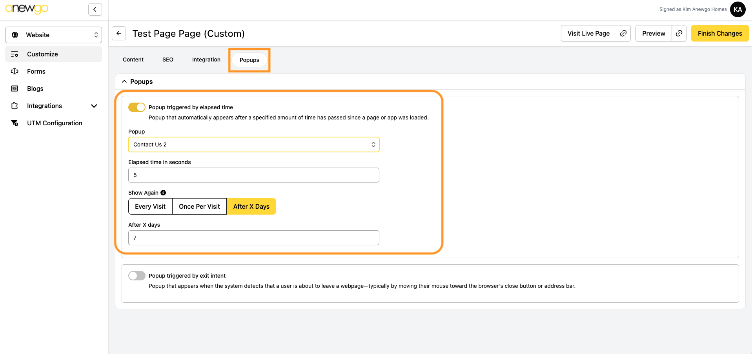
Task: Open Blogs from the sidebar
Action: 35,88
